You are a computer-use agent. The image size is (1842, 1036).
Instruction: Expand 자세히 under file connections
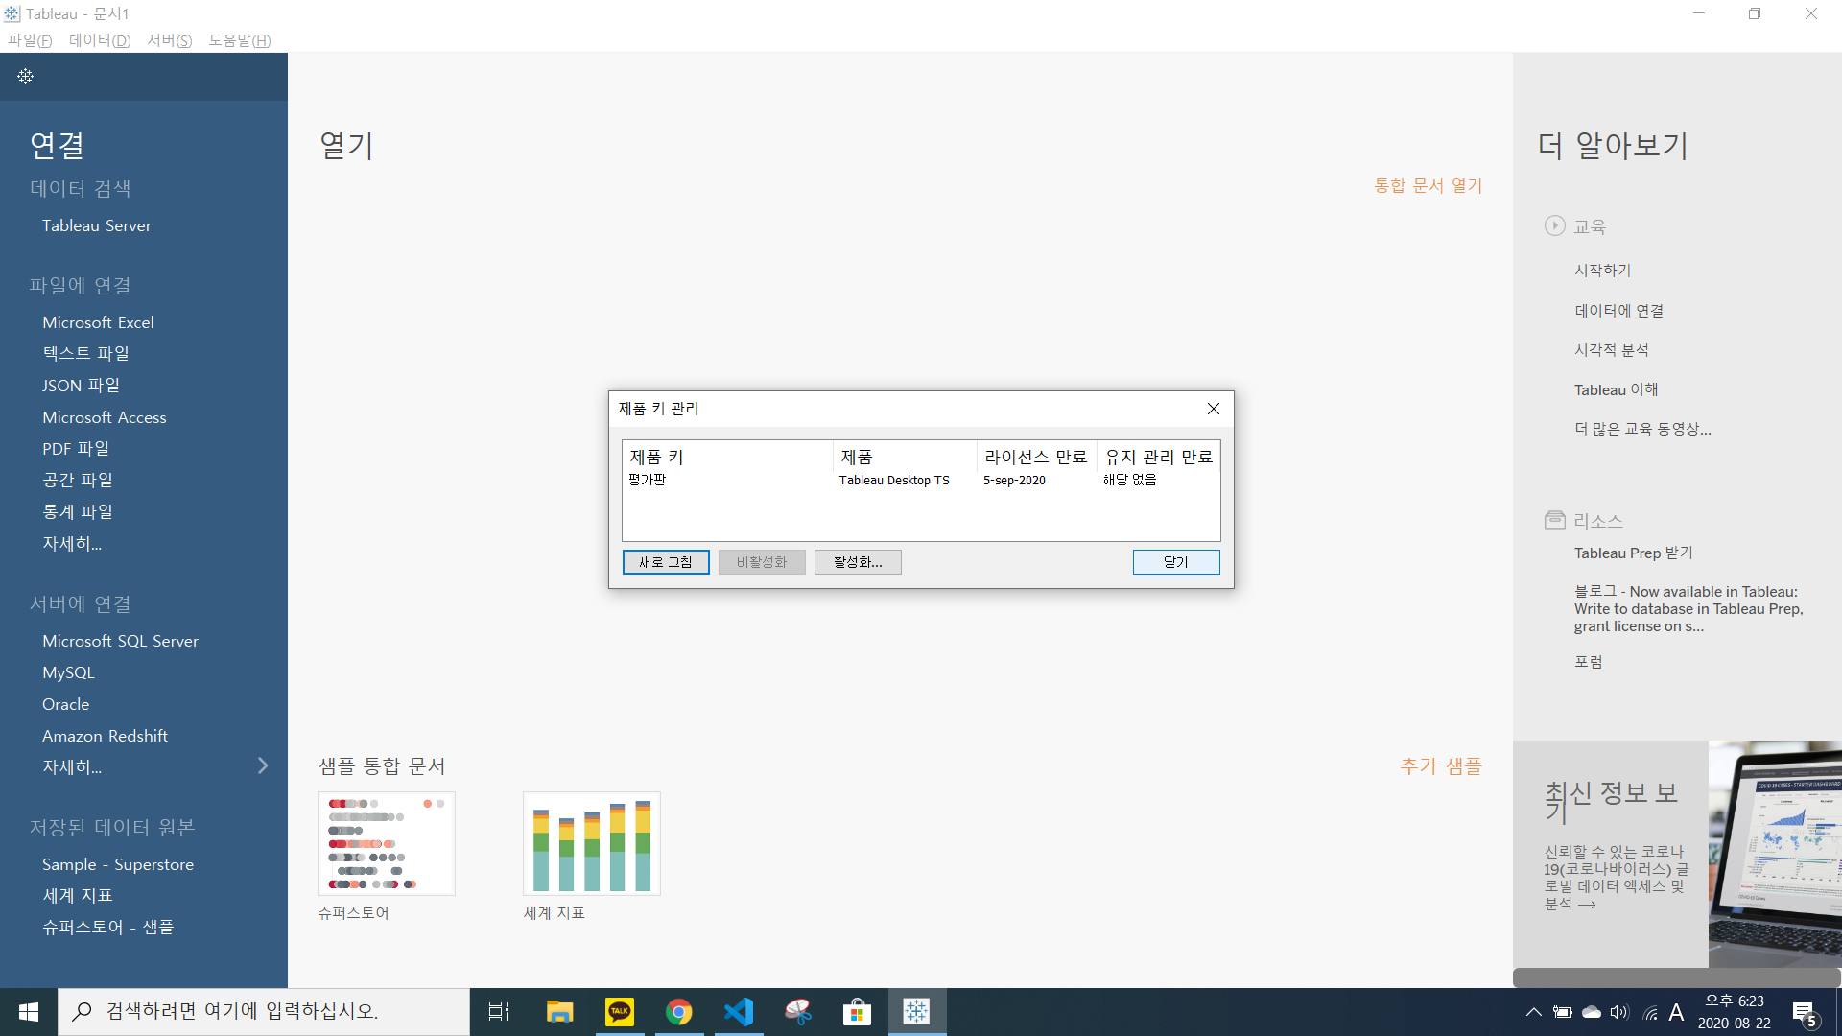72,543
